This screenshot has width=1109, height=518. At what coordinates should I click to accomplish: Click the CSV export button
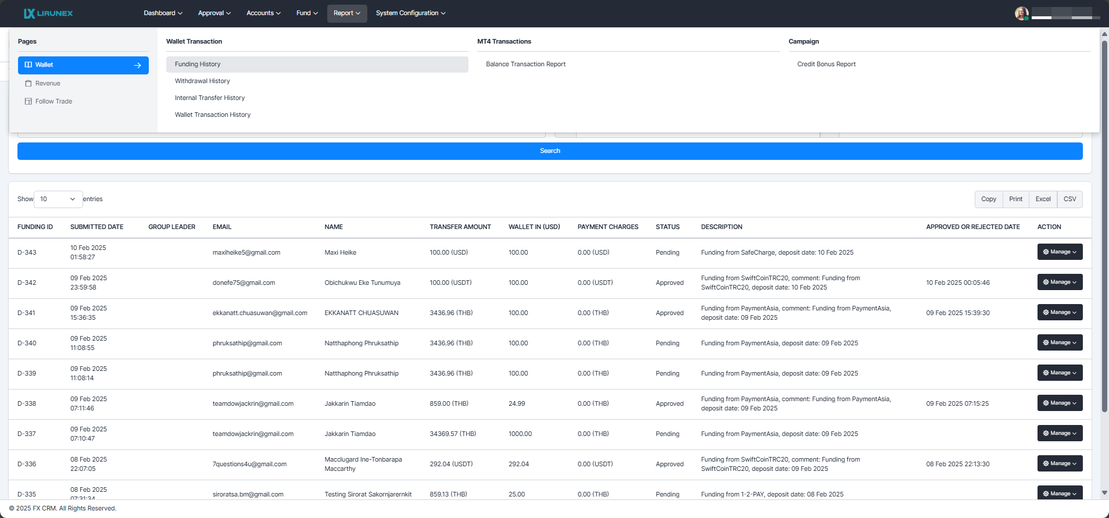tap(1069, 199)
